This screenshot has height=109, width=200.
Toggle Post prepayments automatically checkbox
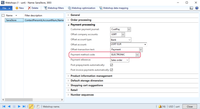(112, 65)
